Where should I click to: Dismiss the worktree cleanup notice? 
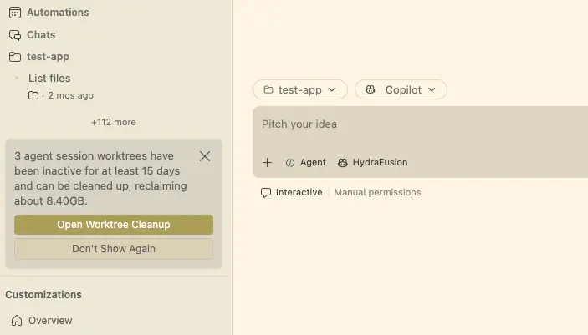click(x=205, y=156)
